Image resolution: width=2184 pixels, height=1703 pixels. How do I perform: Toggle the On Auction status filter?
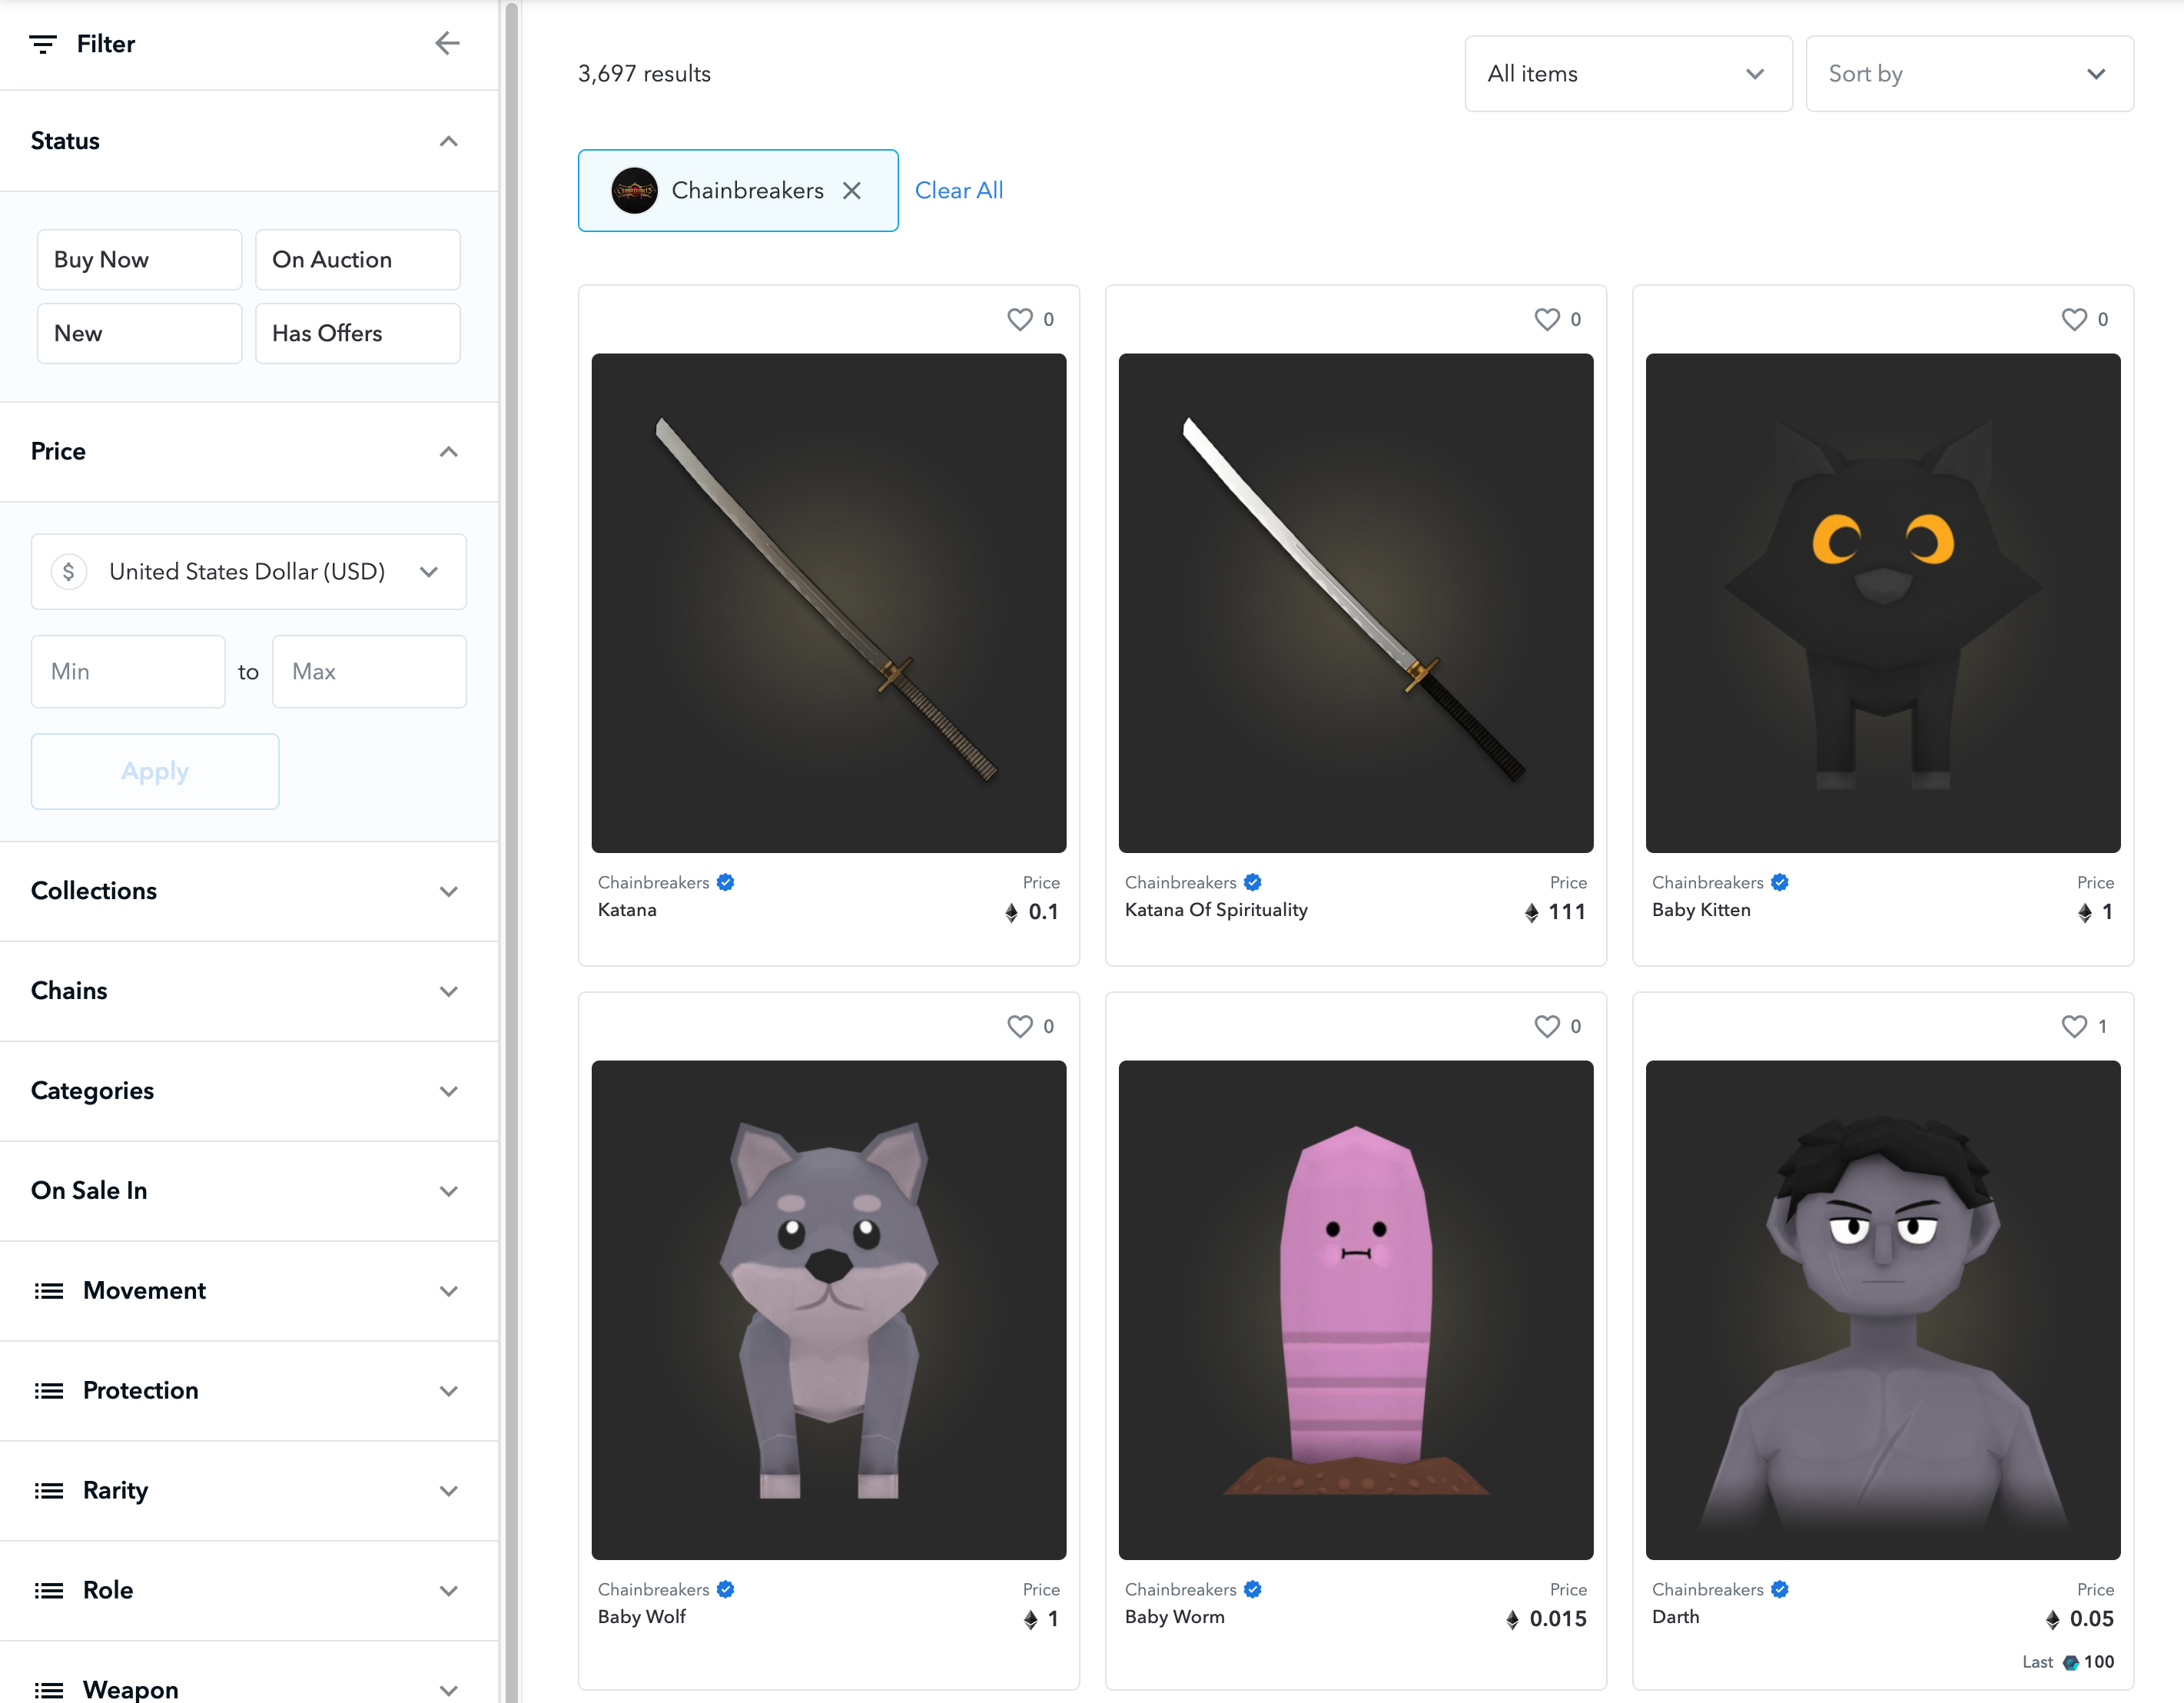(x=357, y=260)
